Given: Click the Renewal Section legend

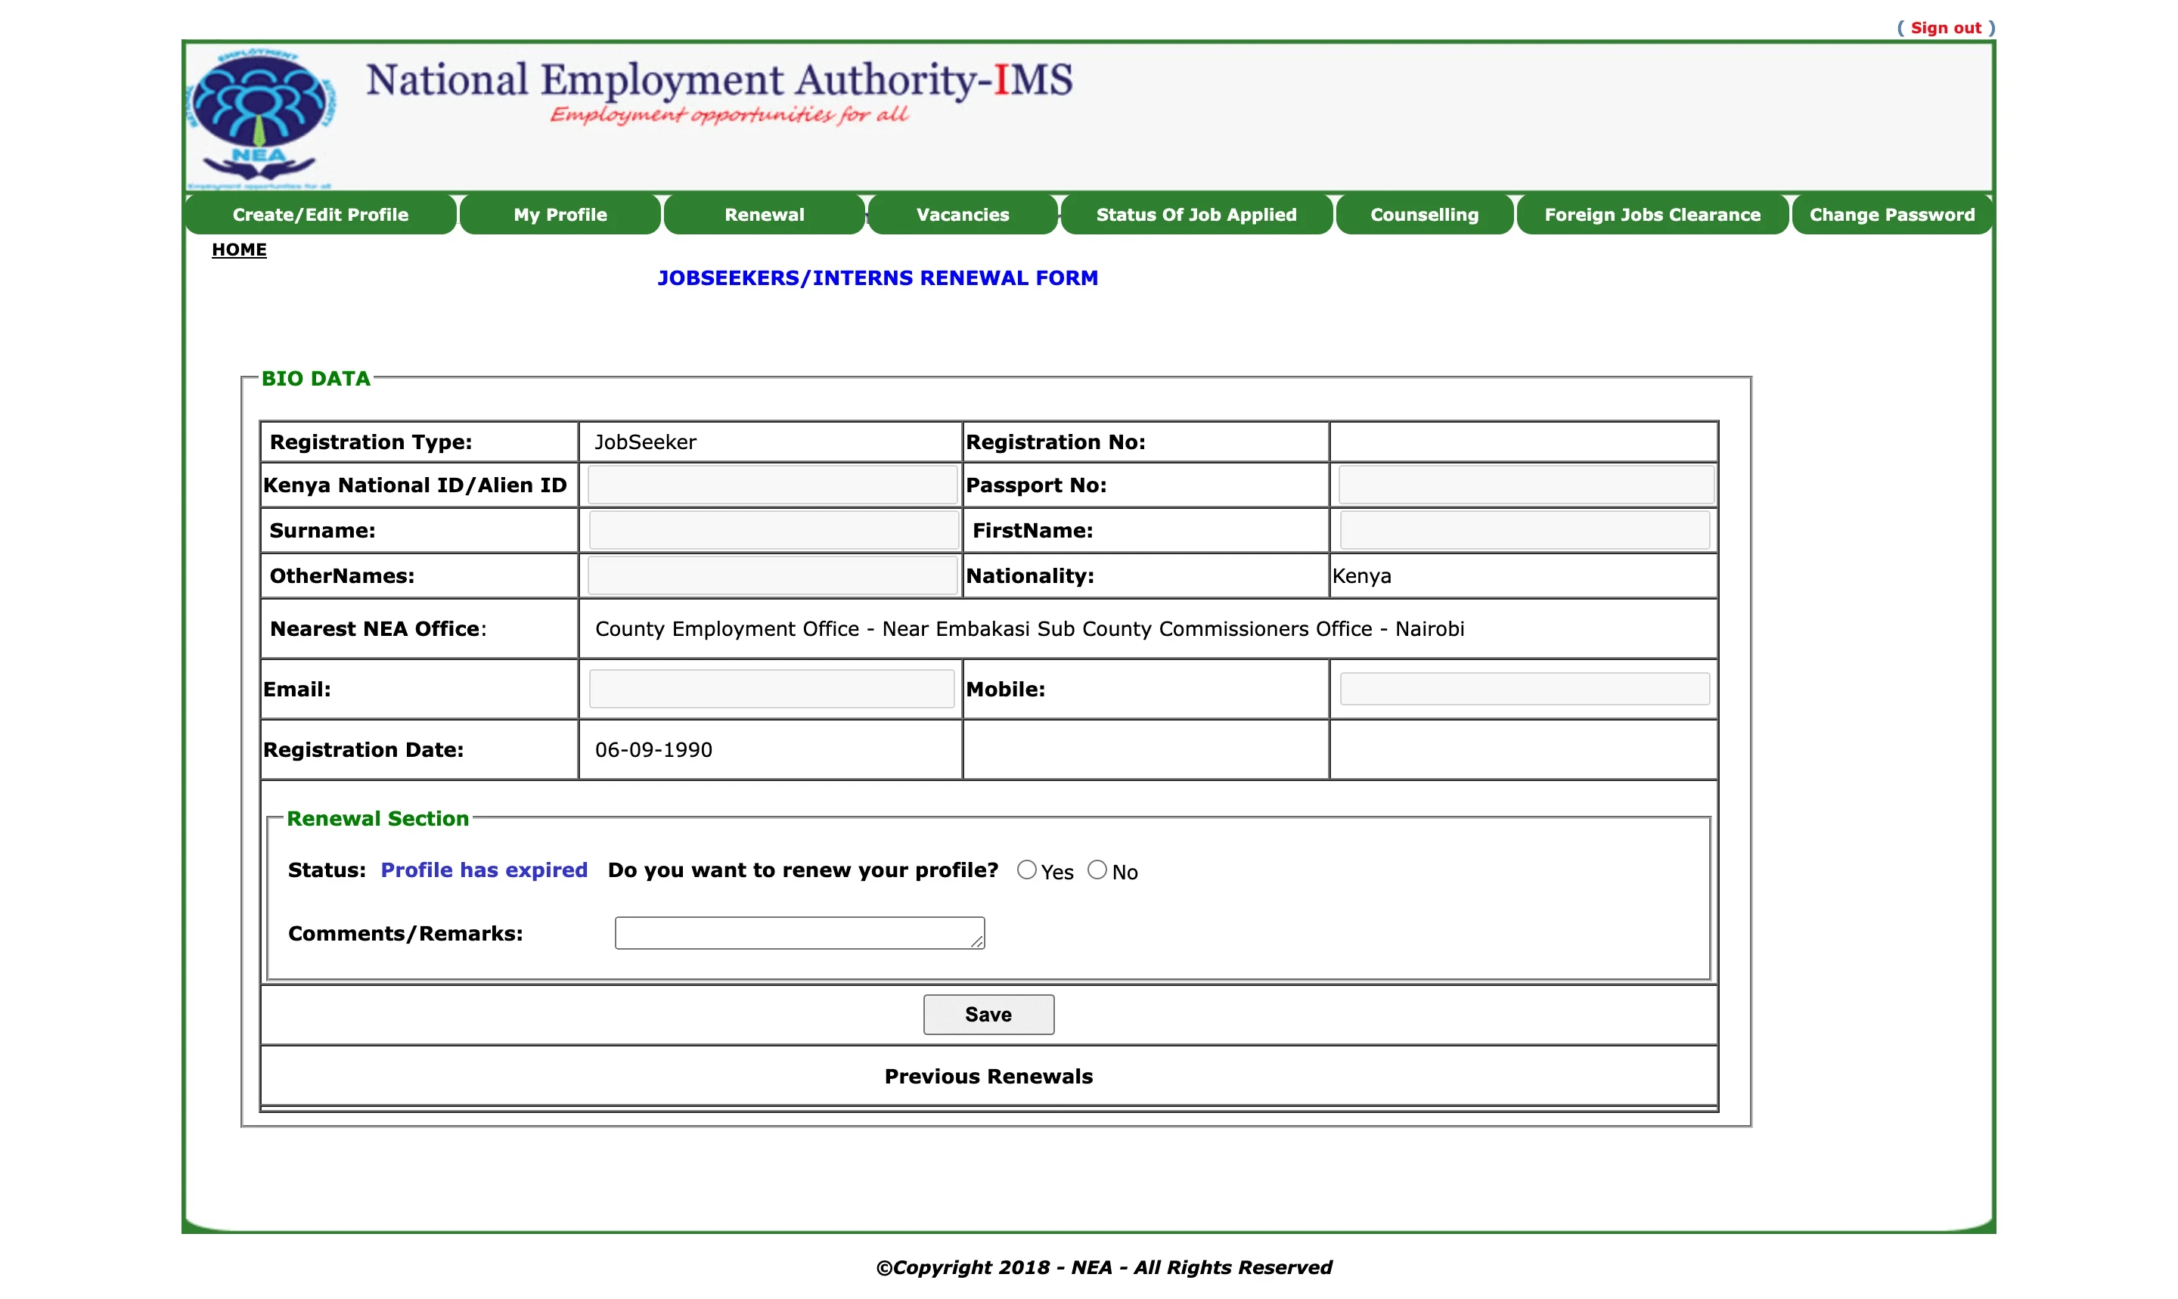Looking at the screenshot, I should click(377, 818).
